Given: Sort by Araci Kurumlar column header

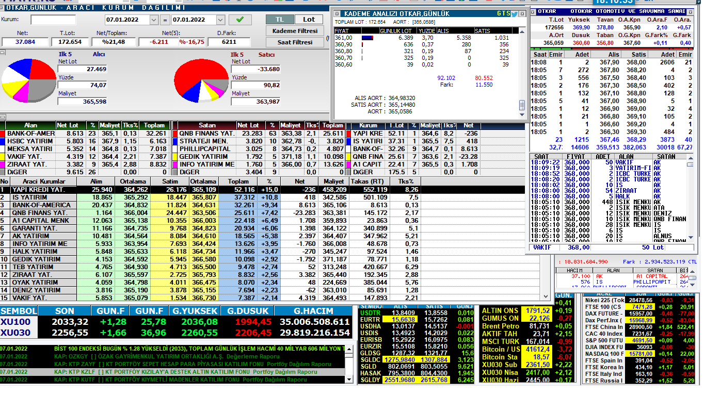Looking at the screenshot, I should [43, 181].
